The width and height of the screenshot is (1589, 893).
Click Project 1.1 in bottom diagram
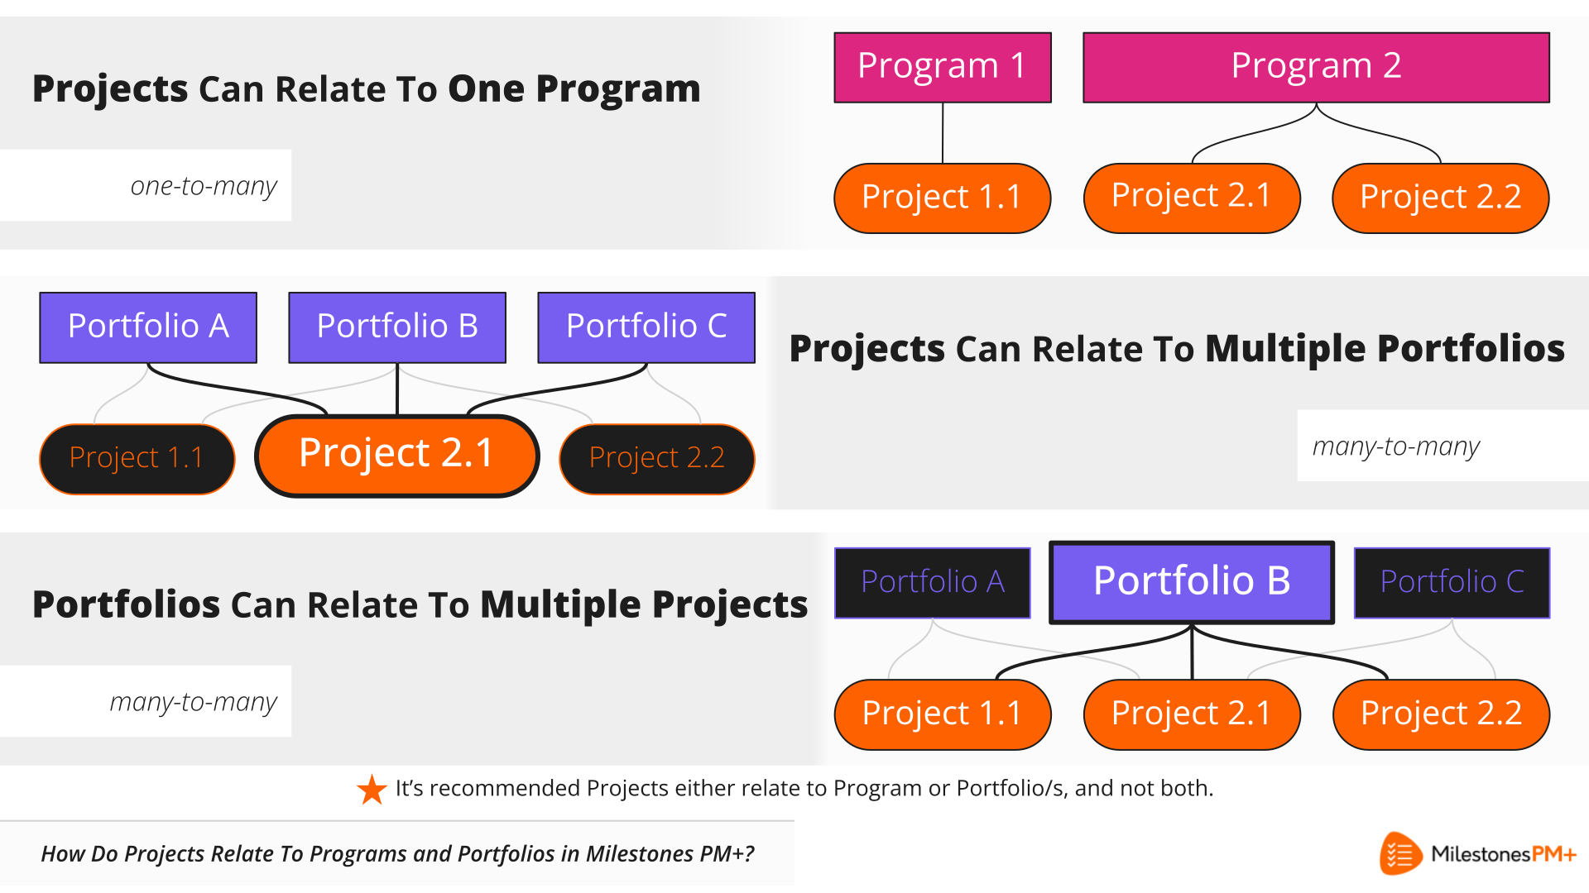pyautogui.click(x=943, y=714)
